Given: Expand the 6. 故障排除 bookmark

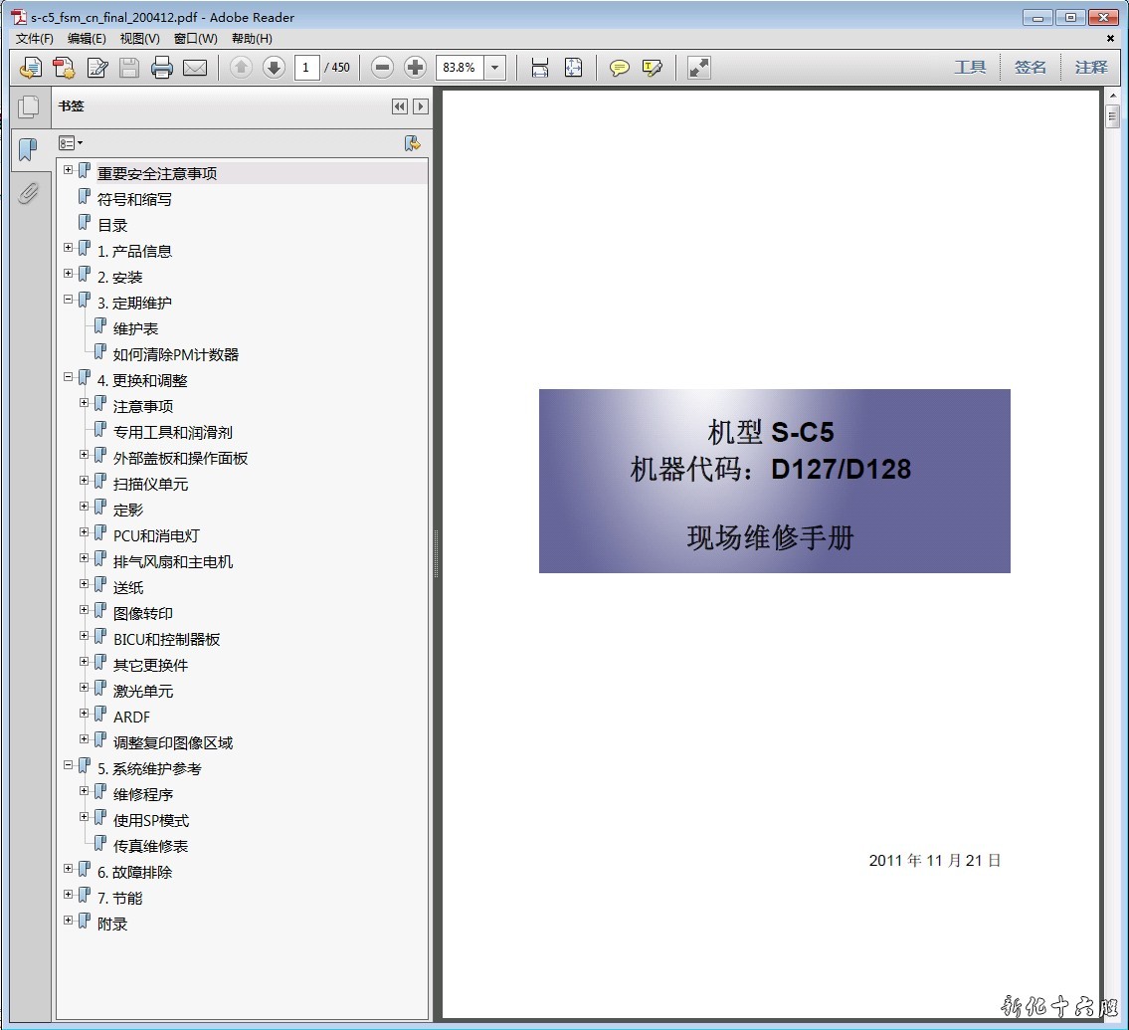Looking at the screenshot, I should point(69,868).
